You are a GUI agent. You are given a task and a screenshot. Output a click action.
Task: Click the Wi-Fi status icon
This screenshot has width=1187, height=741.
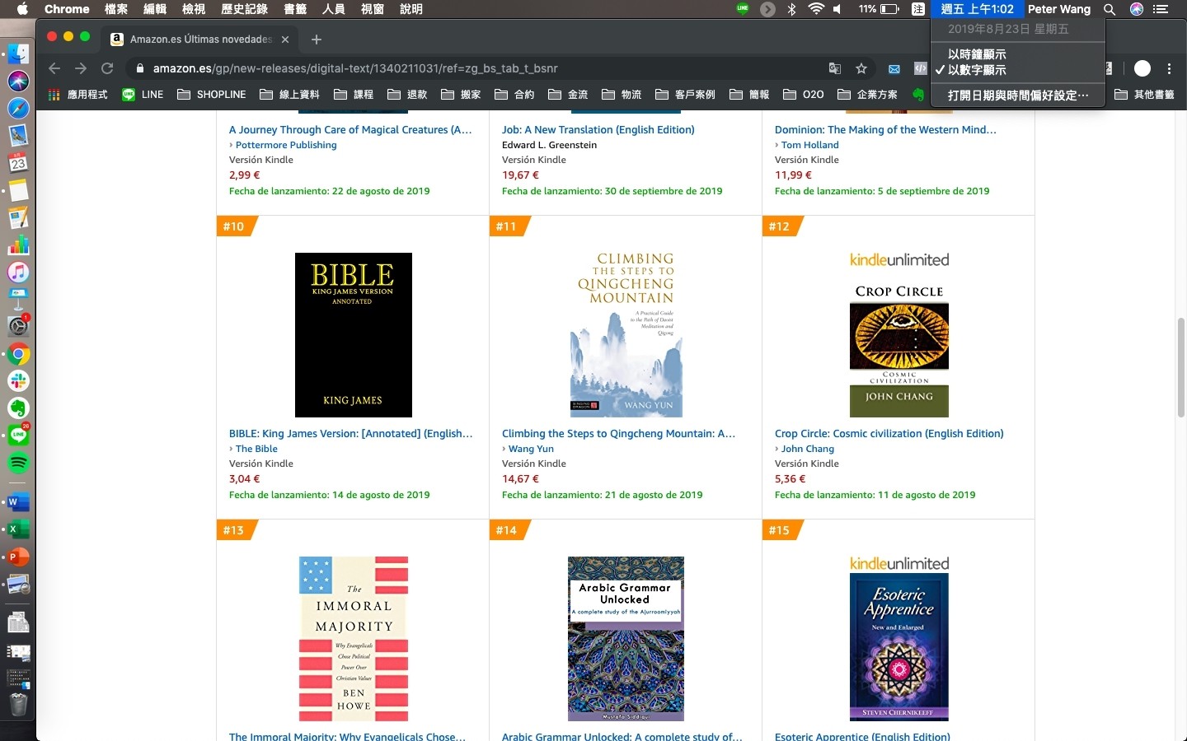(x=816, y=9)
